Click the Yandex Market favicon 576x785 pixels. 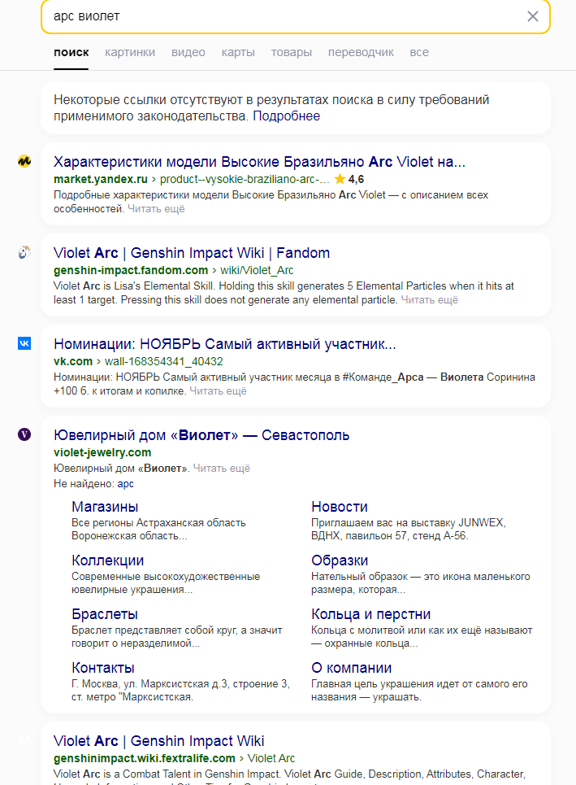click(x=24, y=161)
